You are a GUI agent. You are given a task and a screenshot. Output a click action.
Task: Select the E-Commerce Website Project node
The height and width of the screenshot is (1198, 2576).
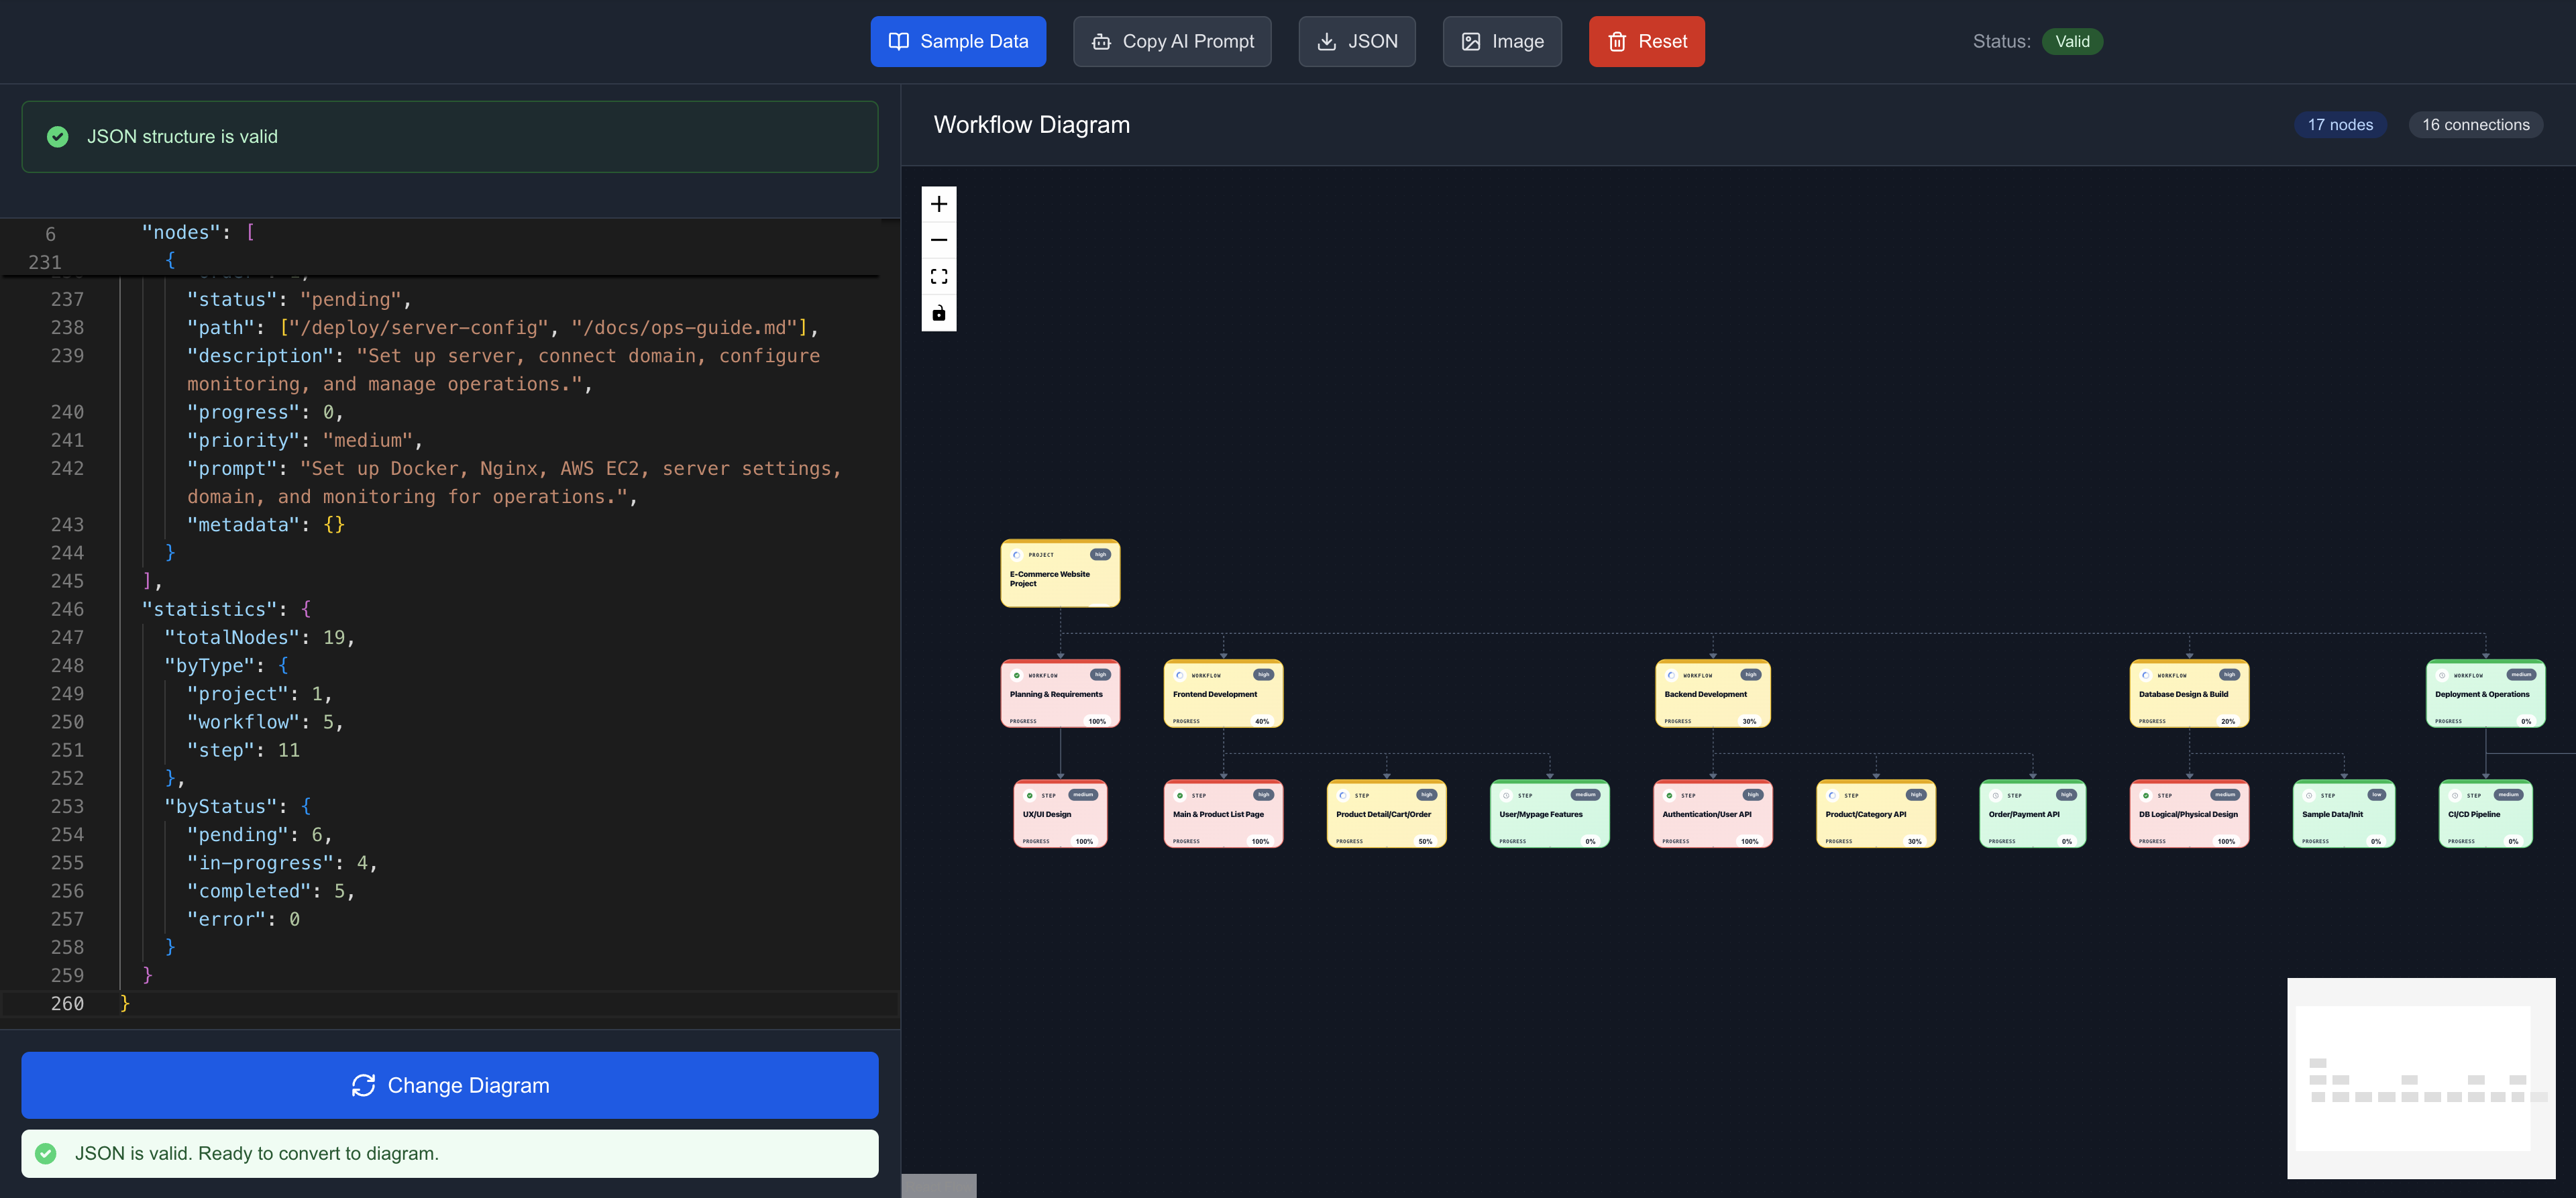(x=1060, y=574)
